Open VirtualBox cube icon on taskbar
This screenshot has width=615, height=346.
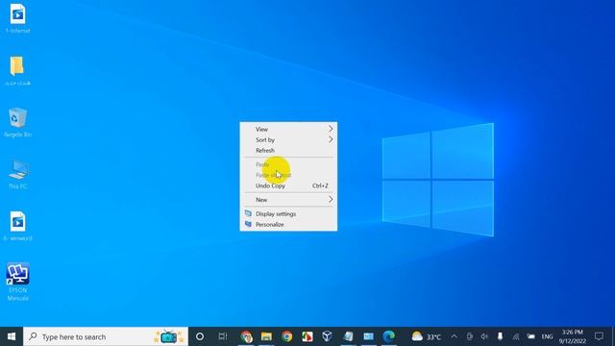tap(327, 336)
